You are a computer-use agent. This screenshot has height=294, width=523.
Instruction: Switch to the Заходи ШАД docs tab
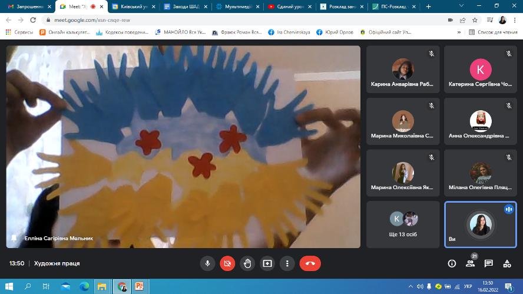click(186, 6)
